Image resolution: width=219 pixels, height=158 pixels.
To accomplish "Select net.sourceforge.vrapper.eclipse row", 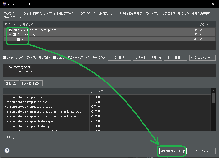I will (x=107, y=102).
